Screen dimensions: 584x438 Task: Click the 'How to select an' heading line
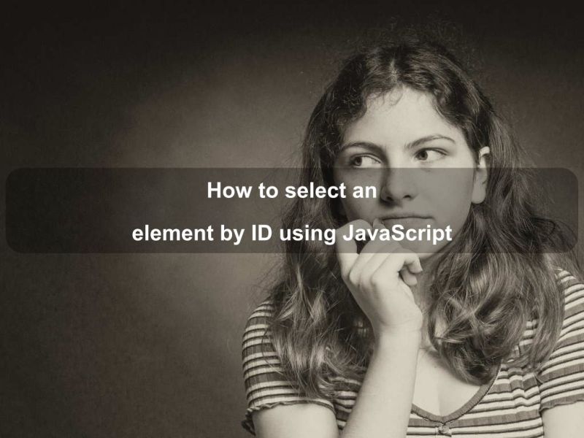pyautogui.click(x=291, y=191)
